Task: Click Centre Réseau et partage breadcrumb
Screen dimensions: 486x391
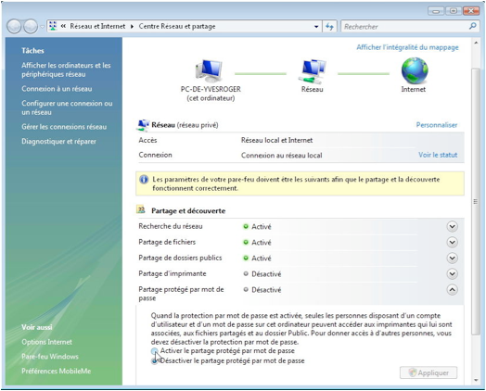Action: coord(177,26)
